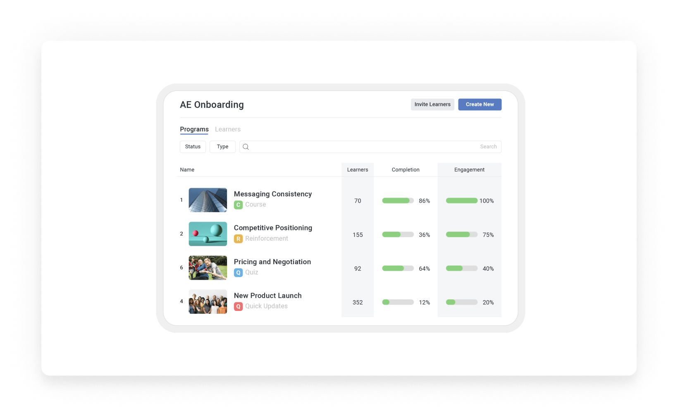Image resolution: width=678 pixels, height=418 pixels.
Task: Click the Pricing and Negotiation engagement bar at 40%
Action: pos(461,268)
